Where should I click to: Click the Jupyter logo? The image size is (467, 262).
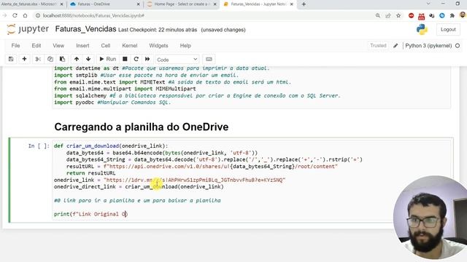tap(28, 29)
